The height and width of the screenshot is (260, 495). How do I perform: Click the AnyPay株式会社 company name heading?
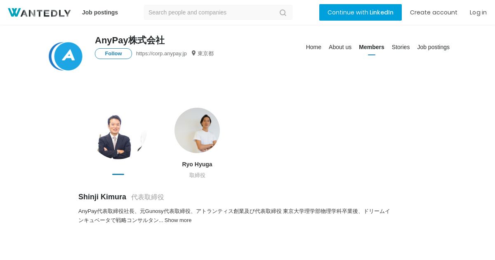(130, 40)
